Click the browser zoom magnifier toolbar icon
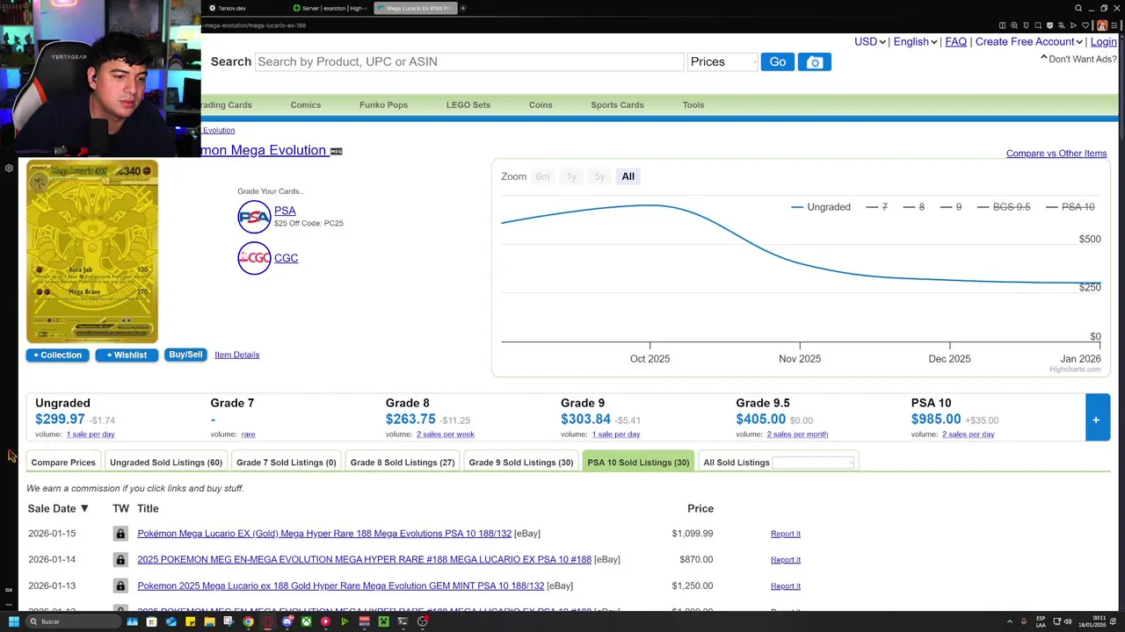 pyautogui.click(x=1014, y=25)
